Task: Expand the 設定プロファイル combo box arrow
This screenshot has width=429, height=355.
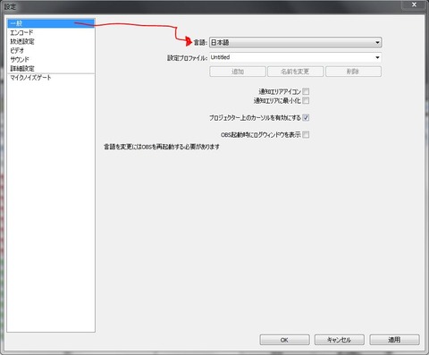Action: tap(377, 57)
